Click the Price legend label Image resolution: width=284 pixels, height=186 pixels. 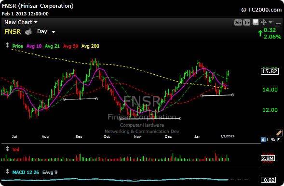[x=17, y=46]
